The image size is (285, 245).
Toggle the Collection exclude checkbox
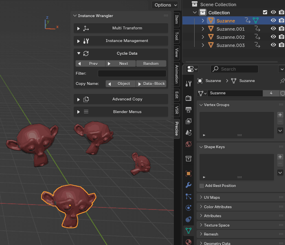point(265,12)
